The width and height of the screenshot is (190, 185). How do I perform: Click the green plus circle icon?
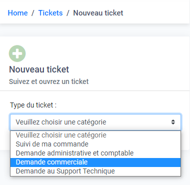click(17, 53)
